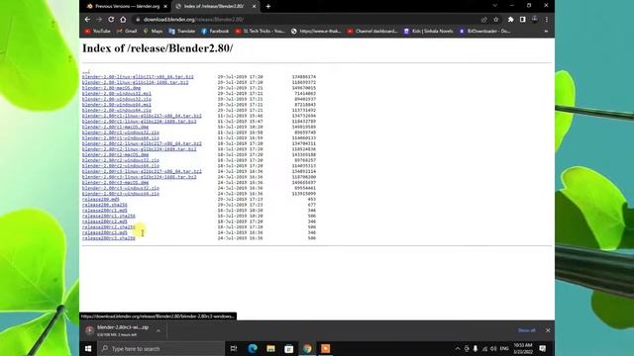Open release280rc2.md5 checksum file
Image resolution: width=634 pixels, height=356 pixels.
pos(105,222)
